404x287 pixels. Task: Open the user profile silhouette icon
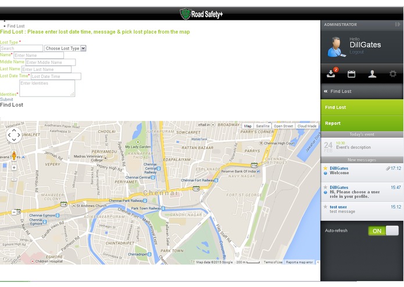pos(372,74)
